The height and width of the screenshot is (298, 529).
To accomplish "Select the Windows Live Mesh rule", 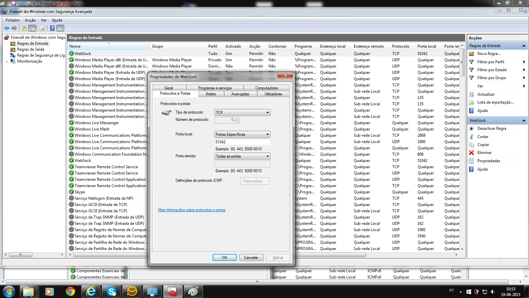I will coord(92,129).
